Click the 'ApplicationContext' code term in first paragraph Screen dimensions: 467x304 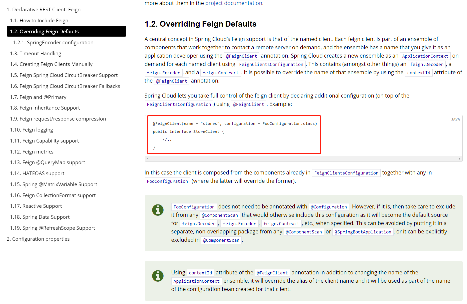425,56
